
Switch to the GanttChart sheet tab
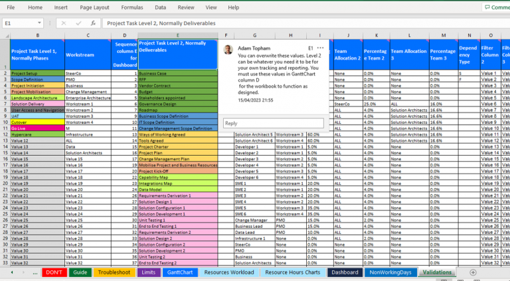[x=179, y=272]
